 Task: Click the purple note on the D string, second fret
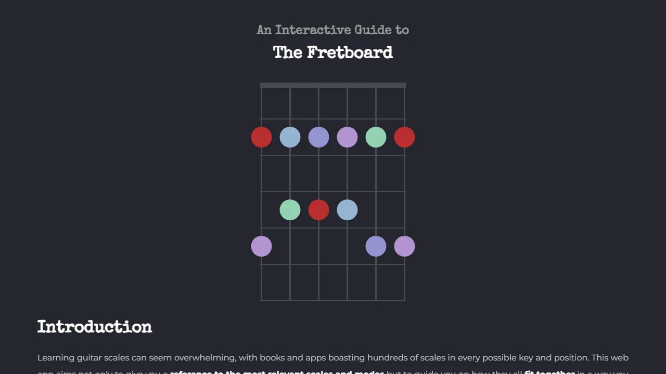point(318,137)
